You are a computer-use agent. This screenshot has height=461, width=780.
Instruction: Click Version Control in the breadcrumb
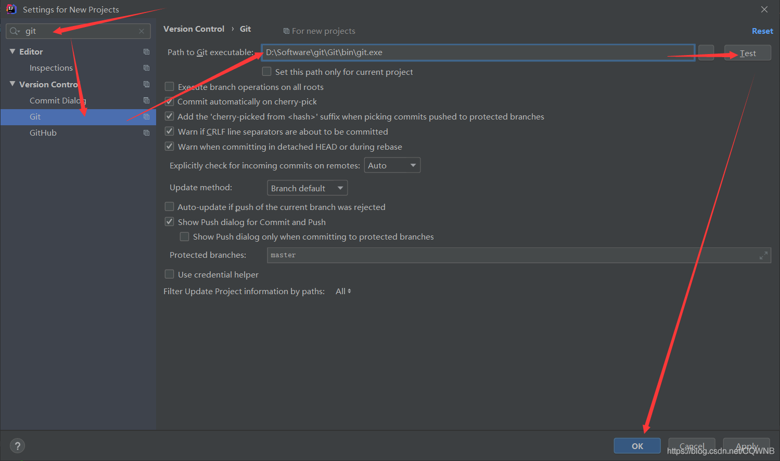click(194, 29)
